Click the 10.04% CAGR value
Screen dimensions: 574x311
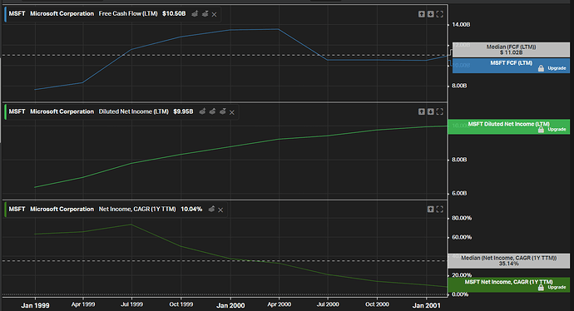pos(191,210)
